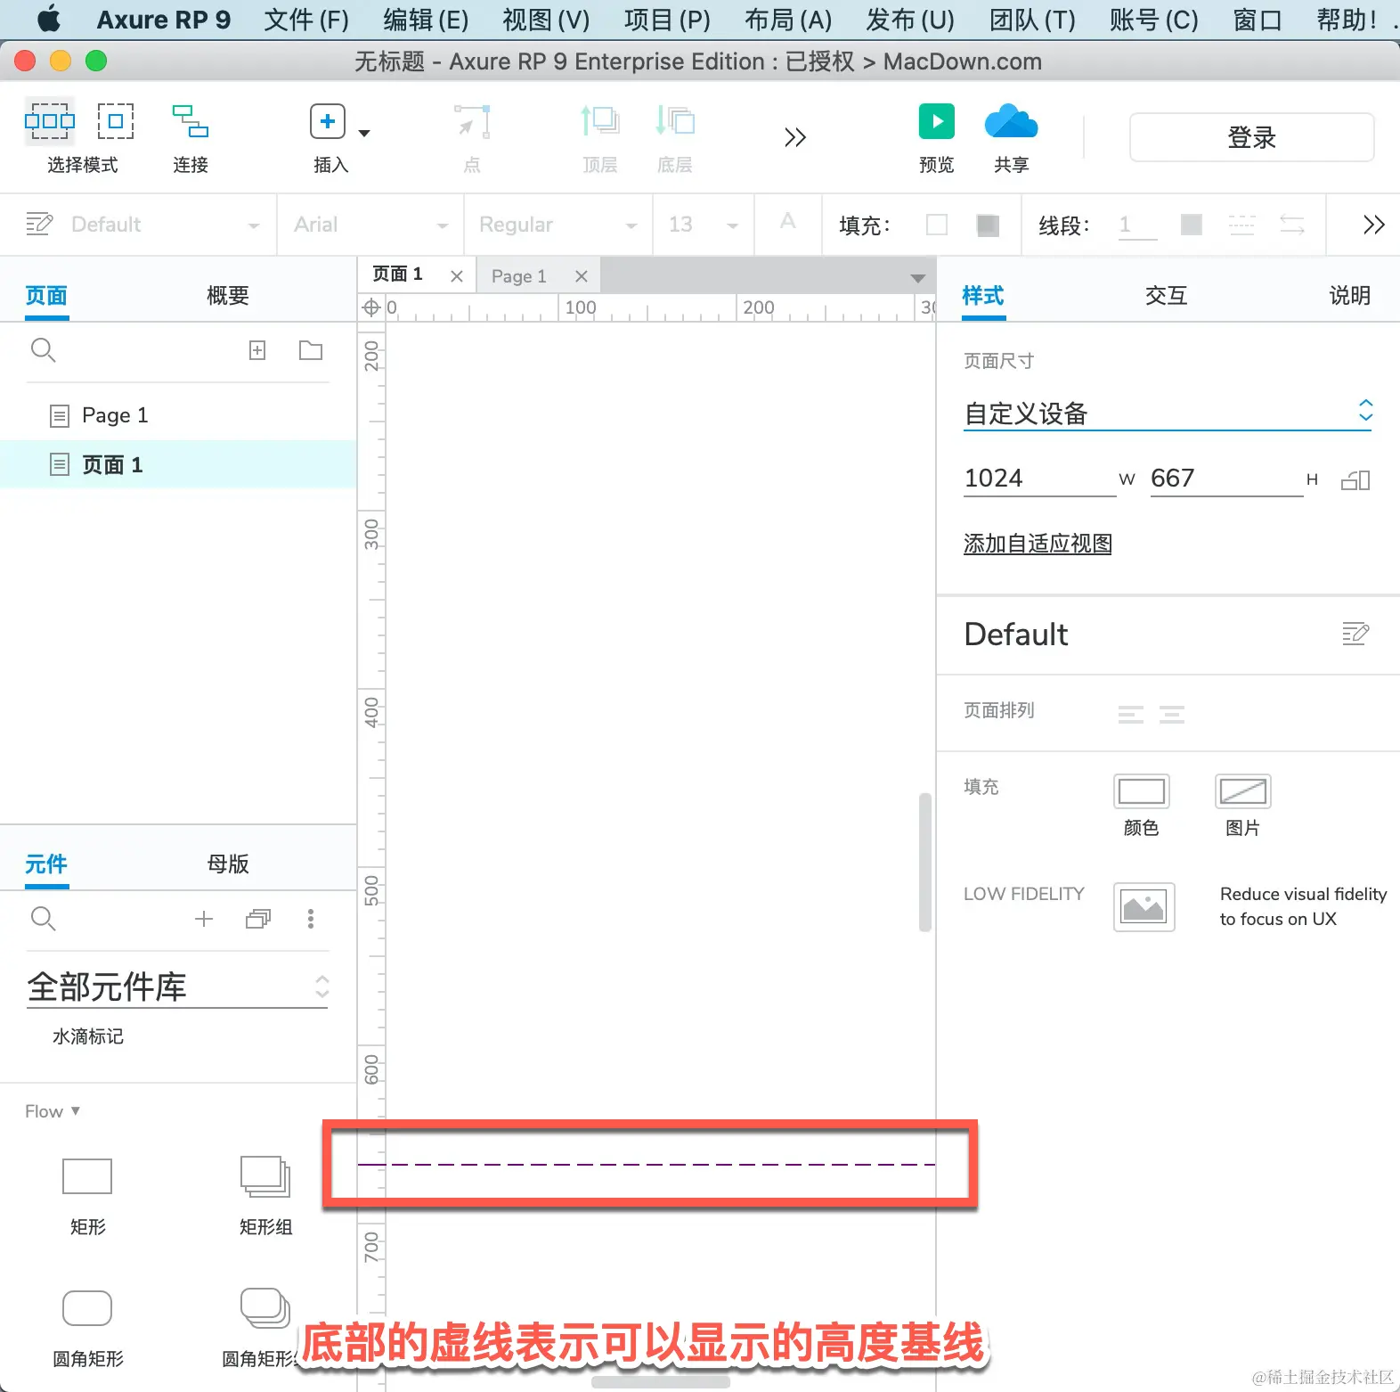Set page alignment to center
This screenshot has height=1392, width=1400.
(x=1172, y=714)
